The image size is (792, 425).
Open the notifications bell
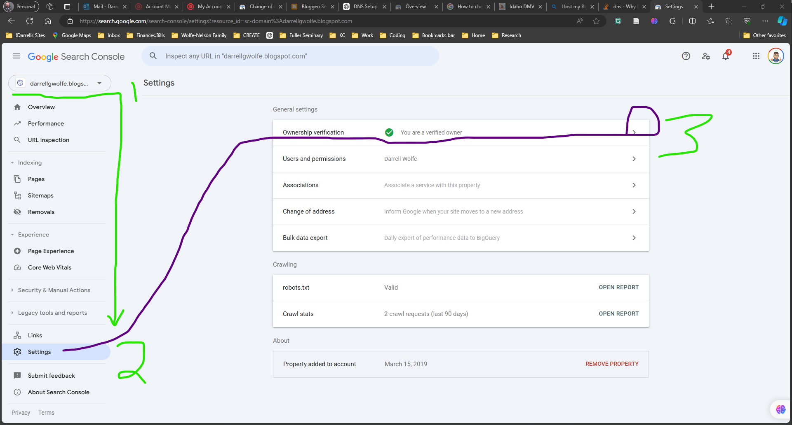(x=726, y=56)
